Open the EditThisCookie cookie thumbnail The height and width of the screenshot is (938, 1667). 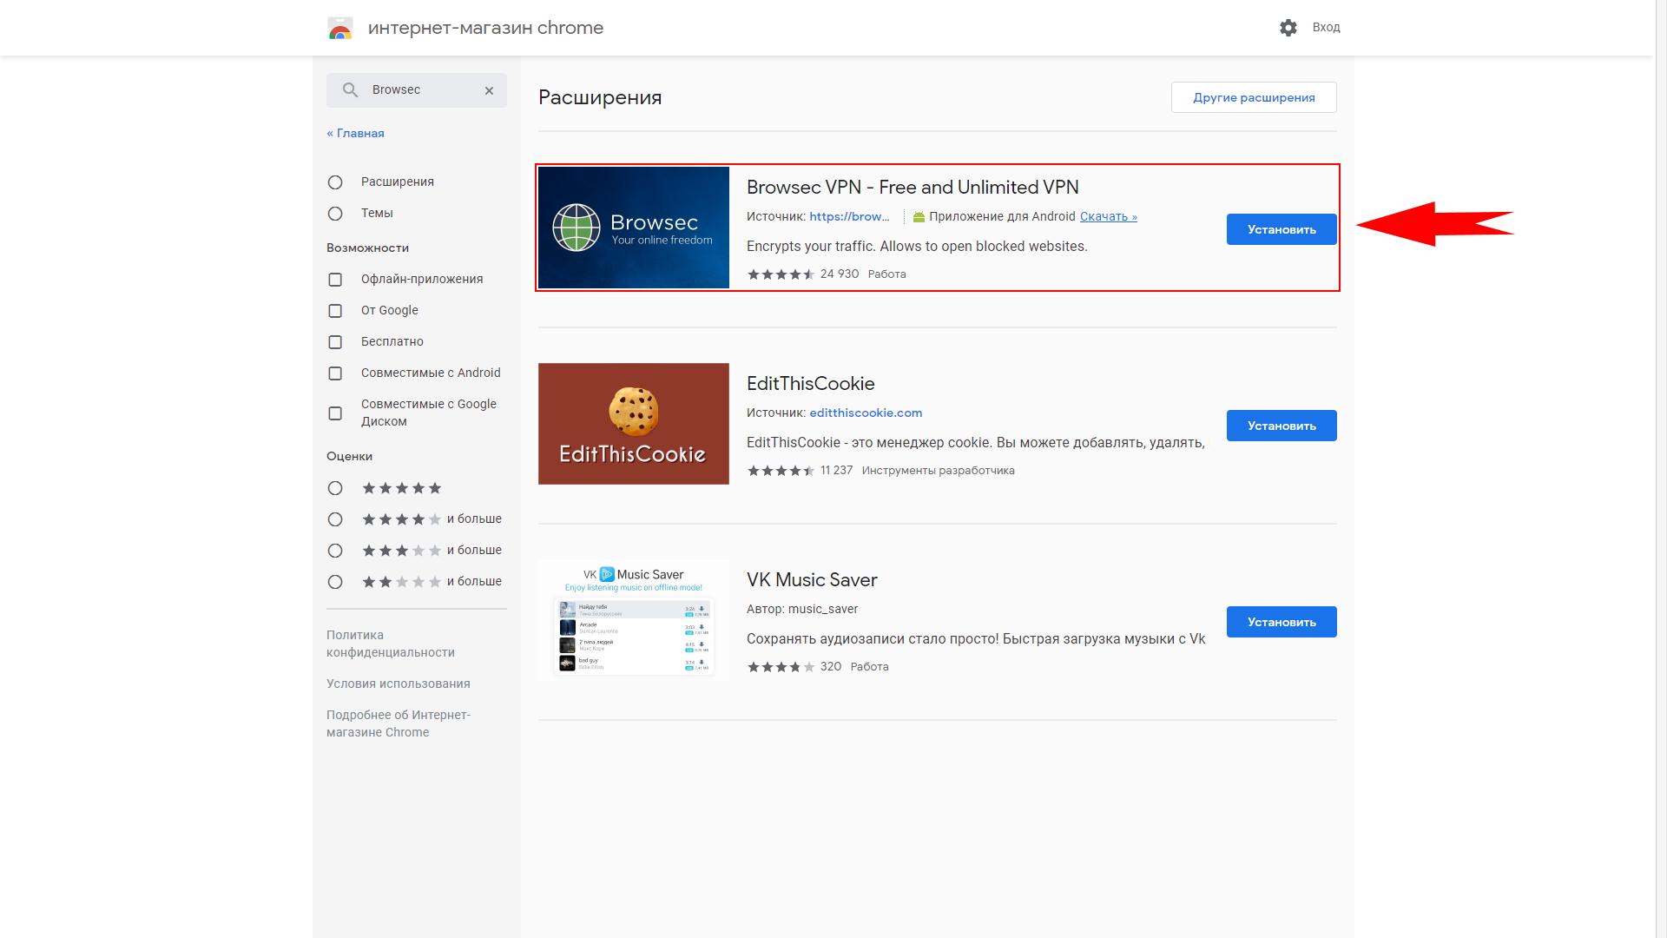(x=633, y=424)
